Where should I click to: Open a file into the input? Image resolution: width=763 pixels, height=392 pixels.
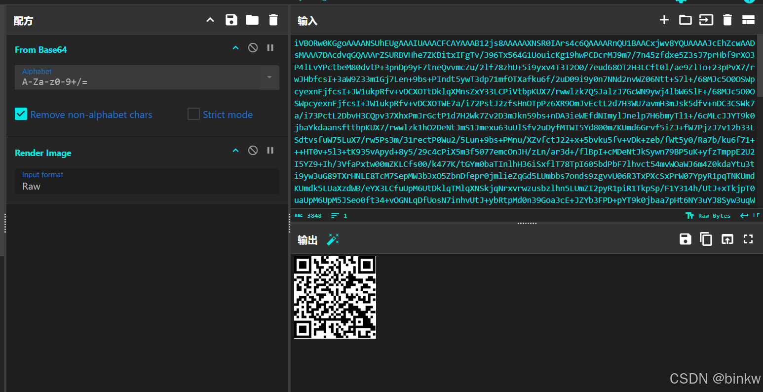coord(685,20)
